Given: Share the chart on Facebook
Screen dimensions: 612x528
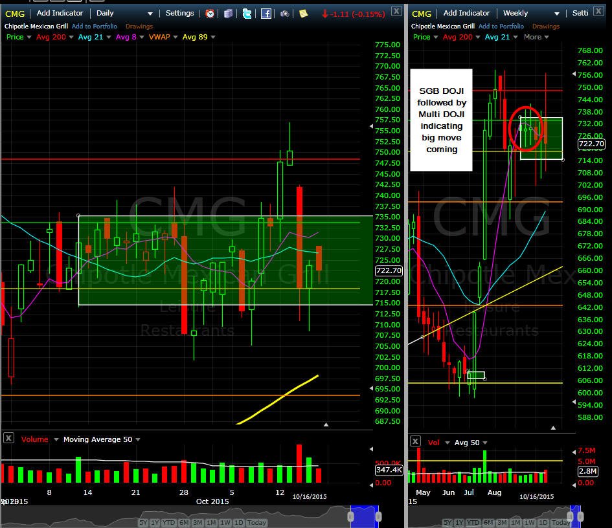Looking at the screenshot, I should (266, 14).
